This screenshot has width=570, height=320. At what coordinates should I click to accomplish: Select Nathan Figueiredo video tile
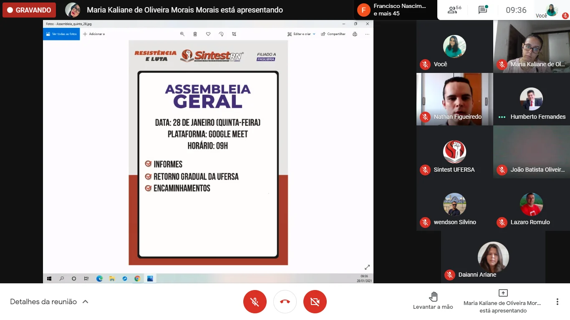(454, 99)
